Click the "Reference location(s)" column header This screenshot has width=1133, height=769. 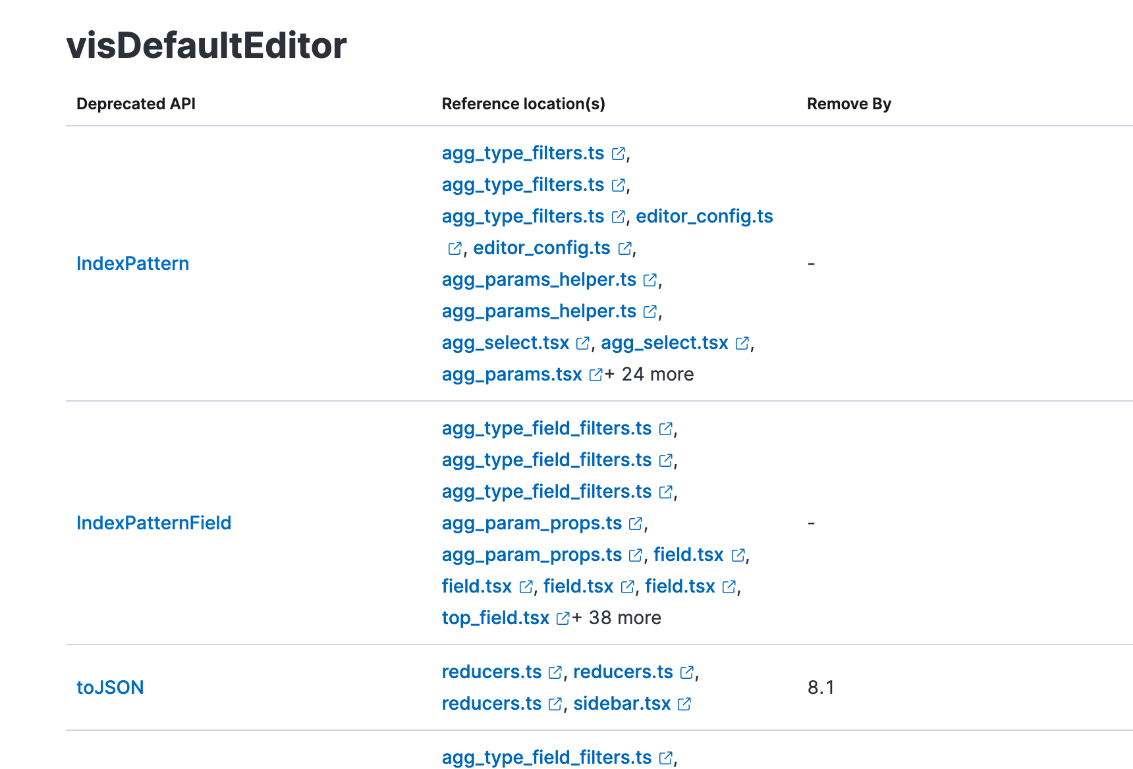(x=524, y=104)
